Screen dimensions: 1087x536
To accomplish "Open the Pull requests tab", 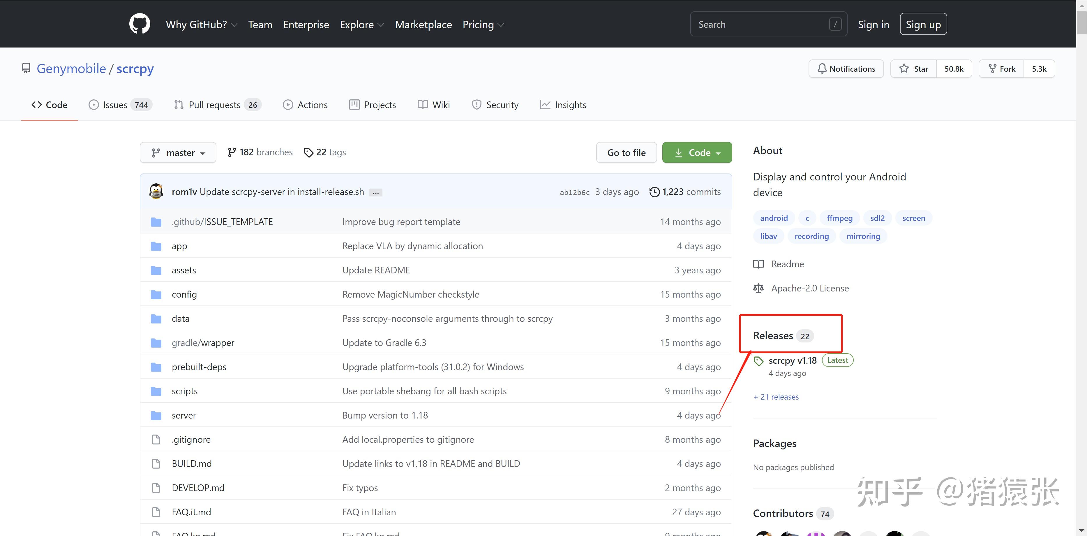I will 214,105.
